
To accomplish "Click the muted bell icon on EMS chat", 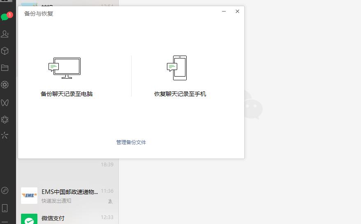I will click(x=110, y=201).
